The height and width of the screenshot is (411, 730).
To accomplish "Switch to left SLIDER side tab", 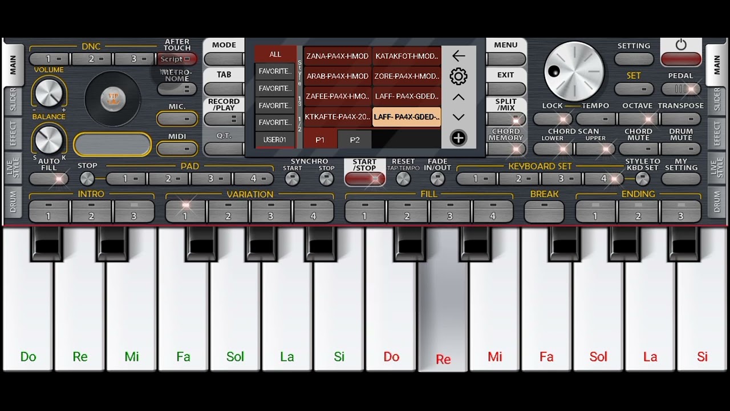I will [13, 100].
